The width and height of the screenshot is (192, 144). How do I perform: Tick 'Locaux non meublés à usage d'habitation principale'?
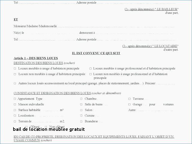click(15, 74)
